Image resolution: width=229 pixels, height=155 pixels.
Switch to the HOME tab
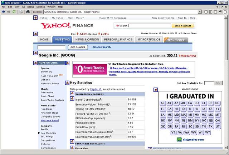tap(44, 40)
